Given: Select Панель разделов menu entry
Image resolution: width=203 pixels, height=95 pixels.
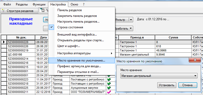Looking at the screenshot, I should point(82,10).
